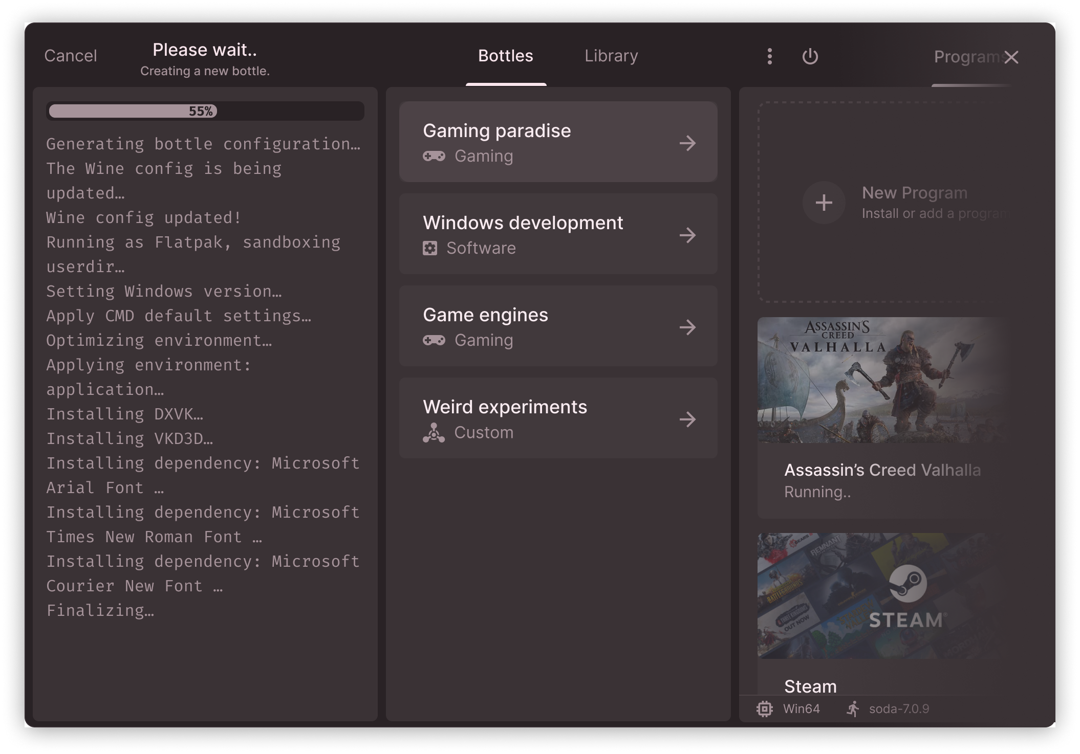
Task: Click the plus icon for New Program
Action: coord(824,203)
